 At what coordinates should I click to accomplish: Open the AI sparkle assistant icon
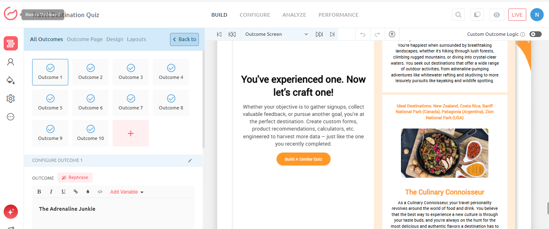point(11,212)
